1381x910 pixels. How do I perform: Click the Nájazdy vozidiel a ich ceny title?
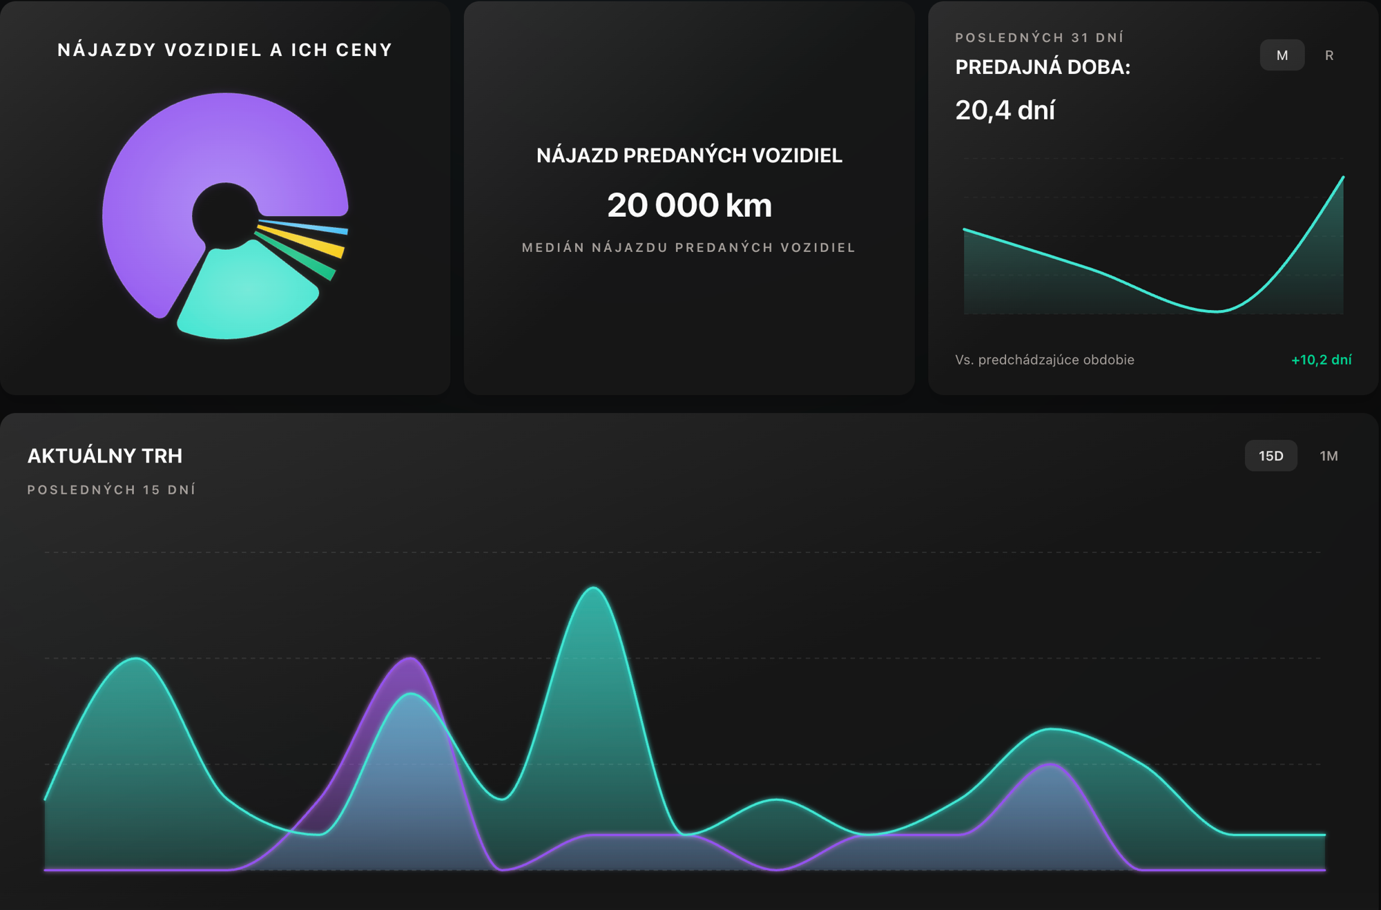[x=225, y=50]
